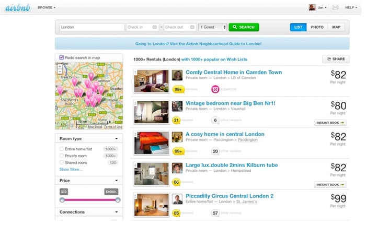This screenshot has width=366, height=225.
Task: Check the Private room filter
Action: [x=61, y=156]
